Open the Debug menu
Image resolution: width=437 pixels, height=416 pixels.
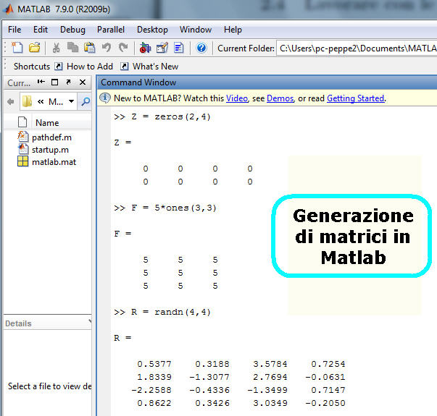(x=72, y=30)
